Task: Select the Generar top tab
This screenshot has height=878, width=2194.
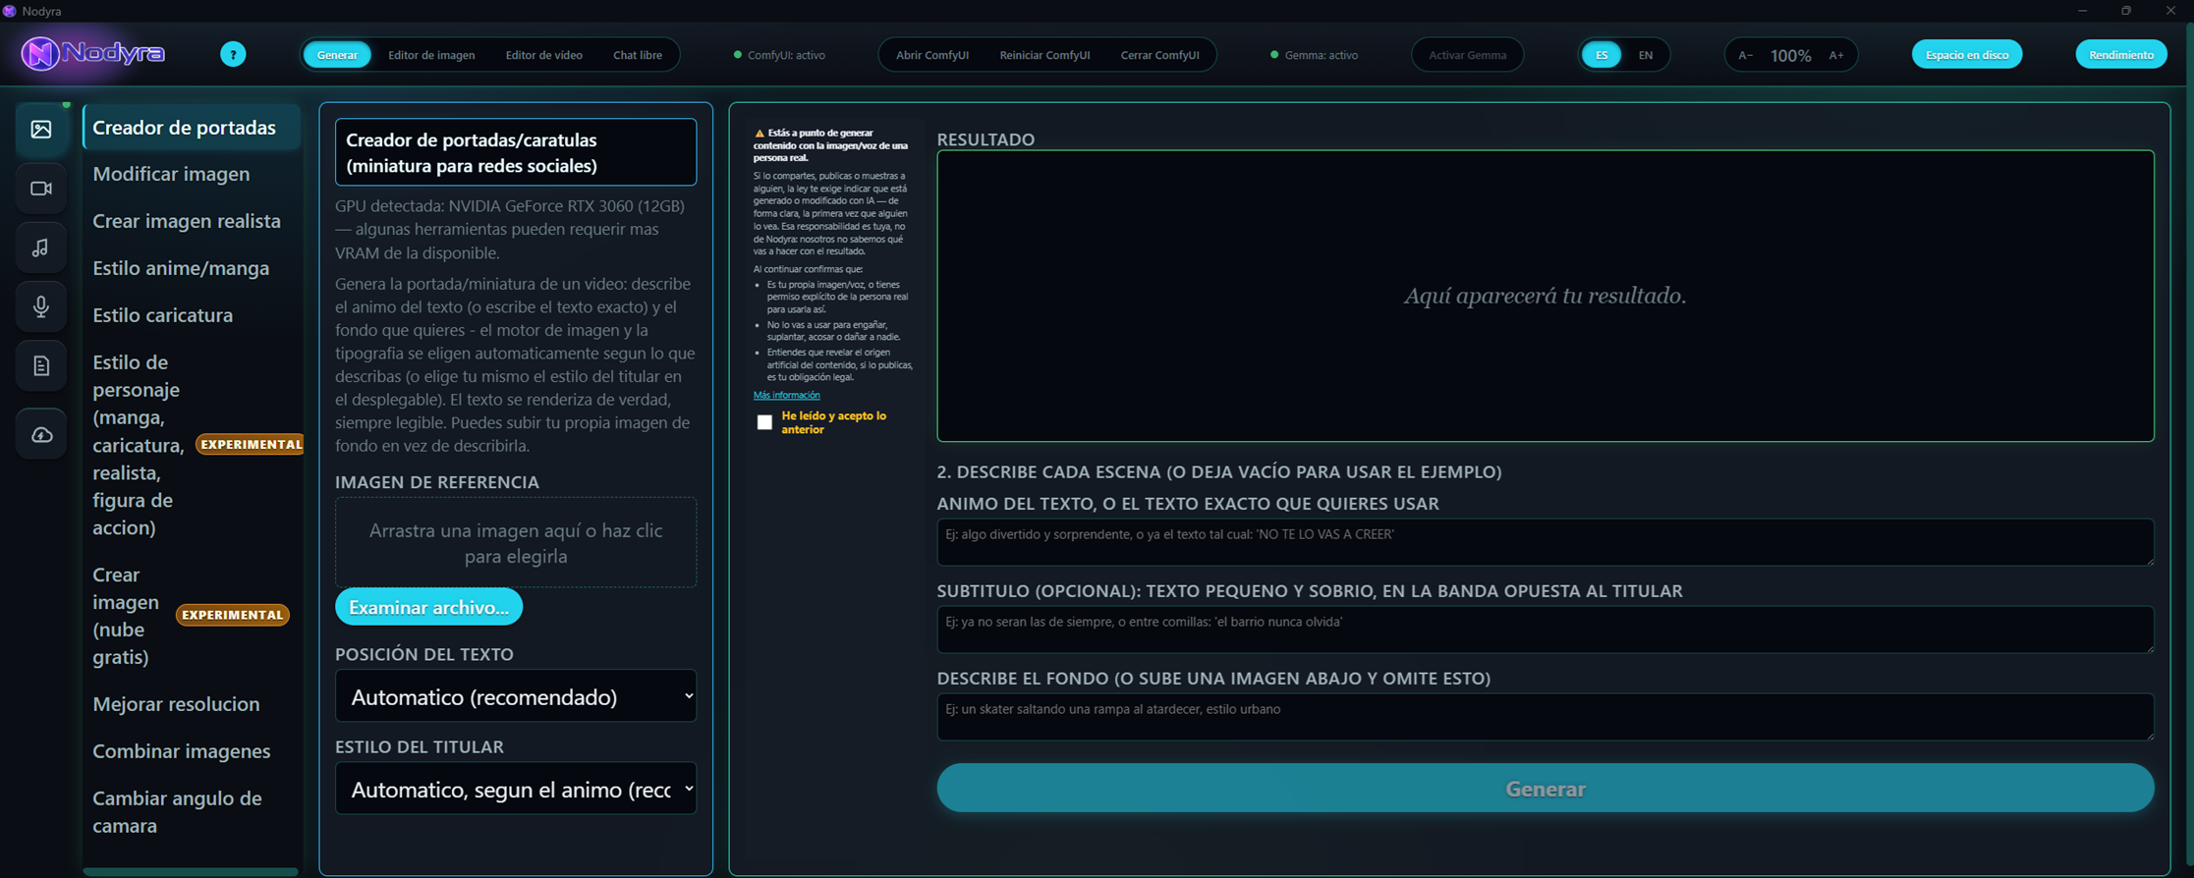Action: click(x=337, y=55)
